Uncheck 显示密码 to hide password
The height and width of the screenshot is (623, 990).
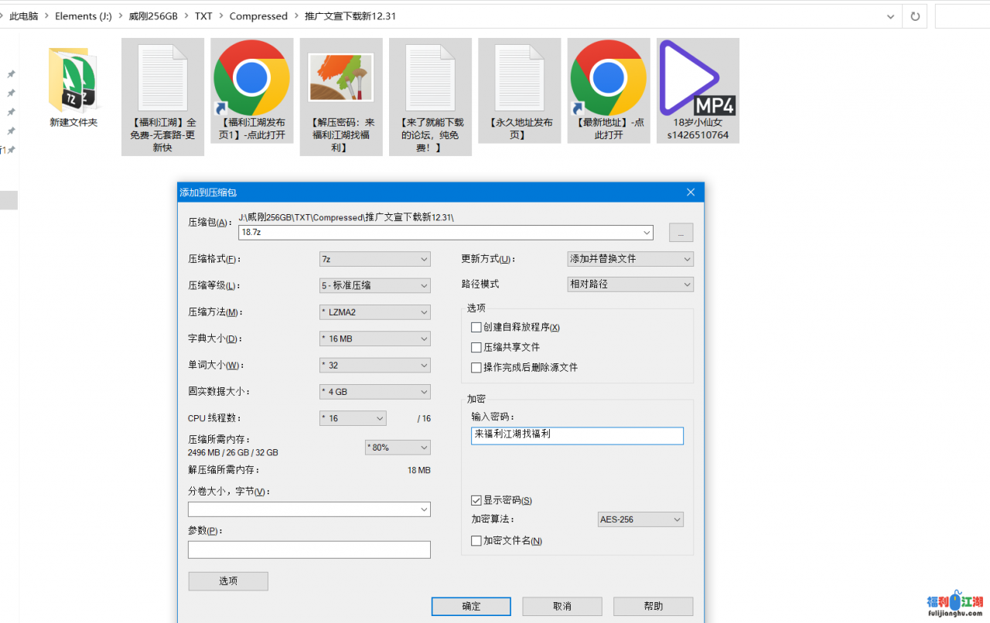pyautogui.click(x=476, y=500)
